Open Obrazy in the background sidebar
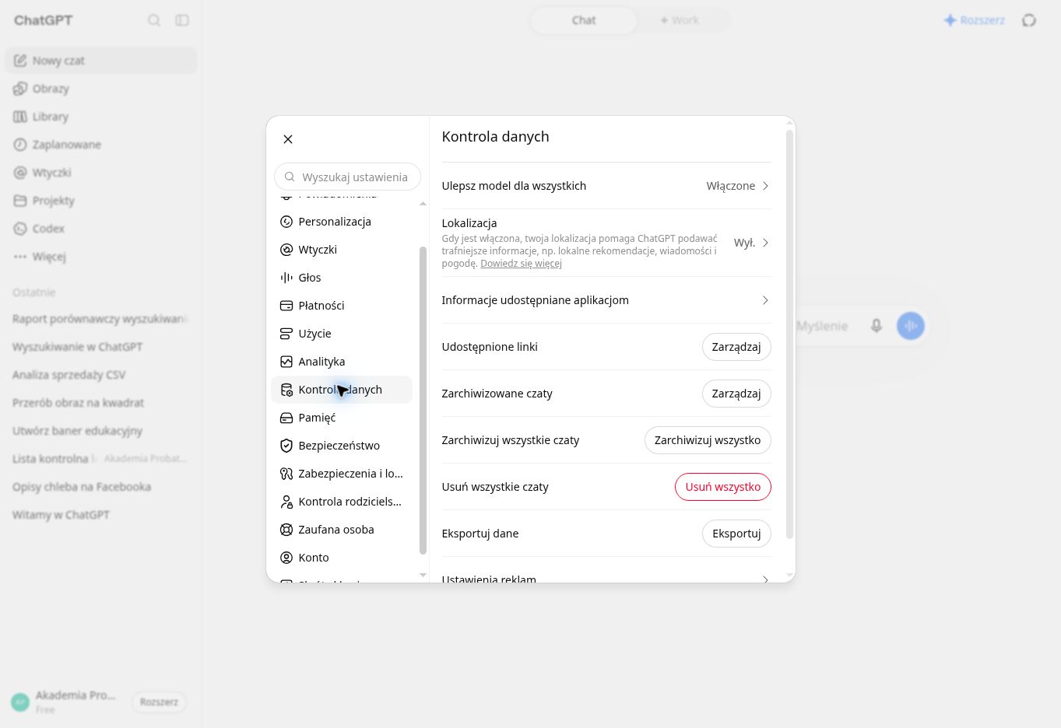This screenshot has height=728, width=1061. tap(101, 89)
